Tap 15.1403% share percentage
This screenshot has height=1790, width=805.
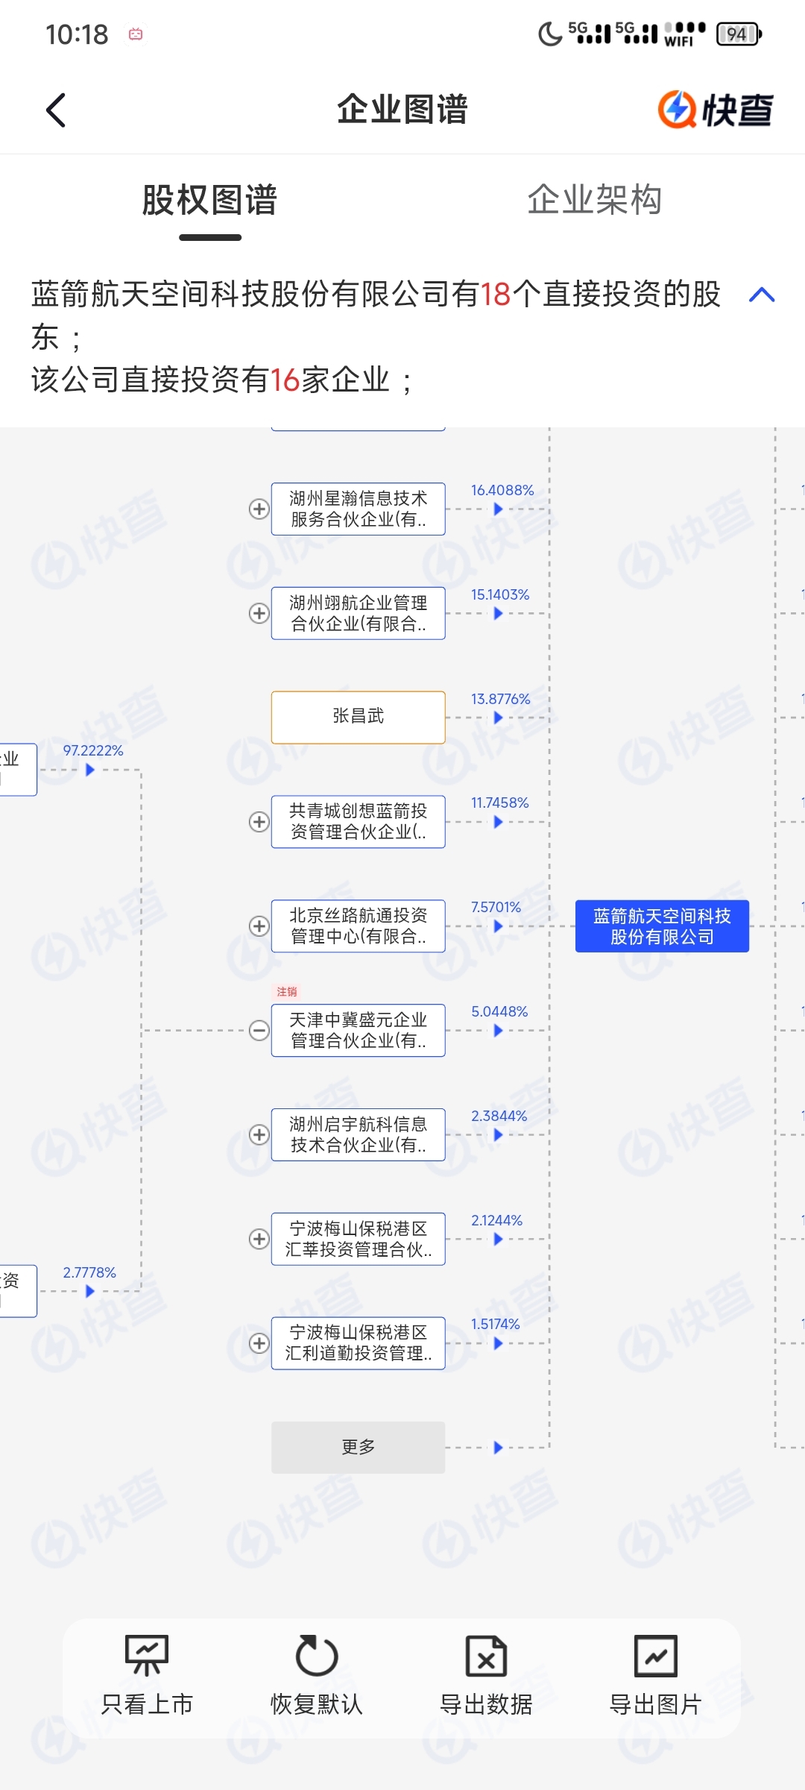click(x=500, y=594)
